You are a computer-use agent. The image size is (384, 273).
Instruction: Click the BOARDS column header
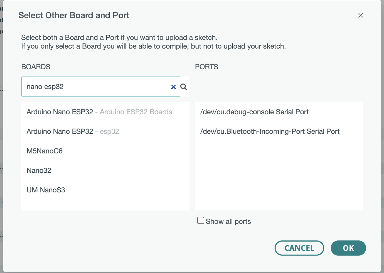pos(35,67)
